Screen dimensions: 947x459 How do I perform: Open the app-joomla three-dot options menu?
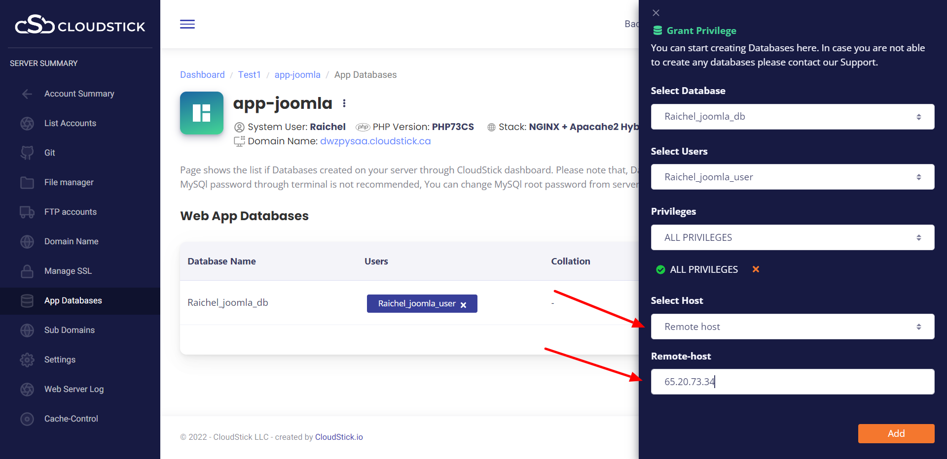coord(344,103)
